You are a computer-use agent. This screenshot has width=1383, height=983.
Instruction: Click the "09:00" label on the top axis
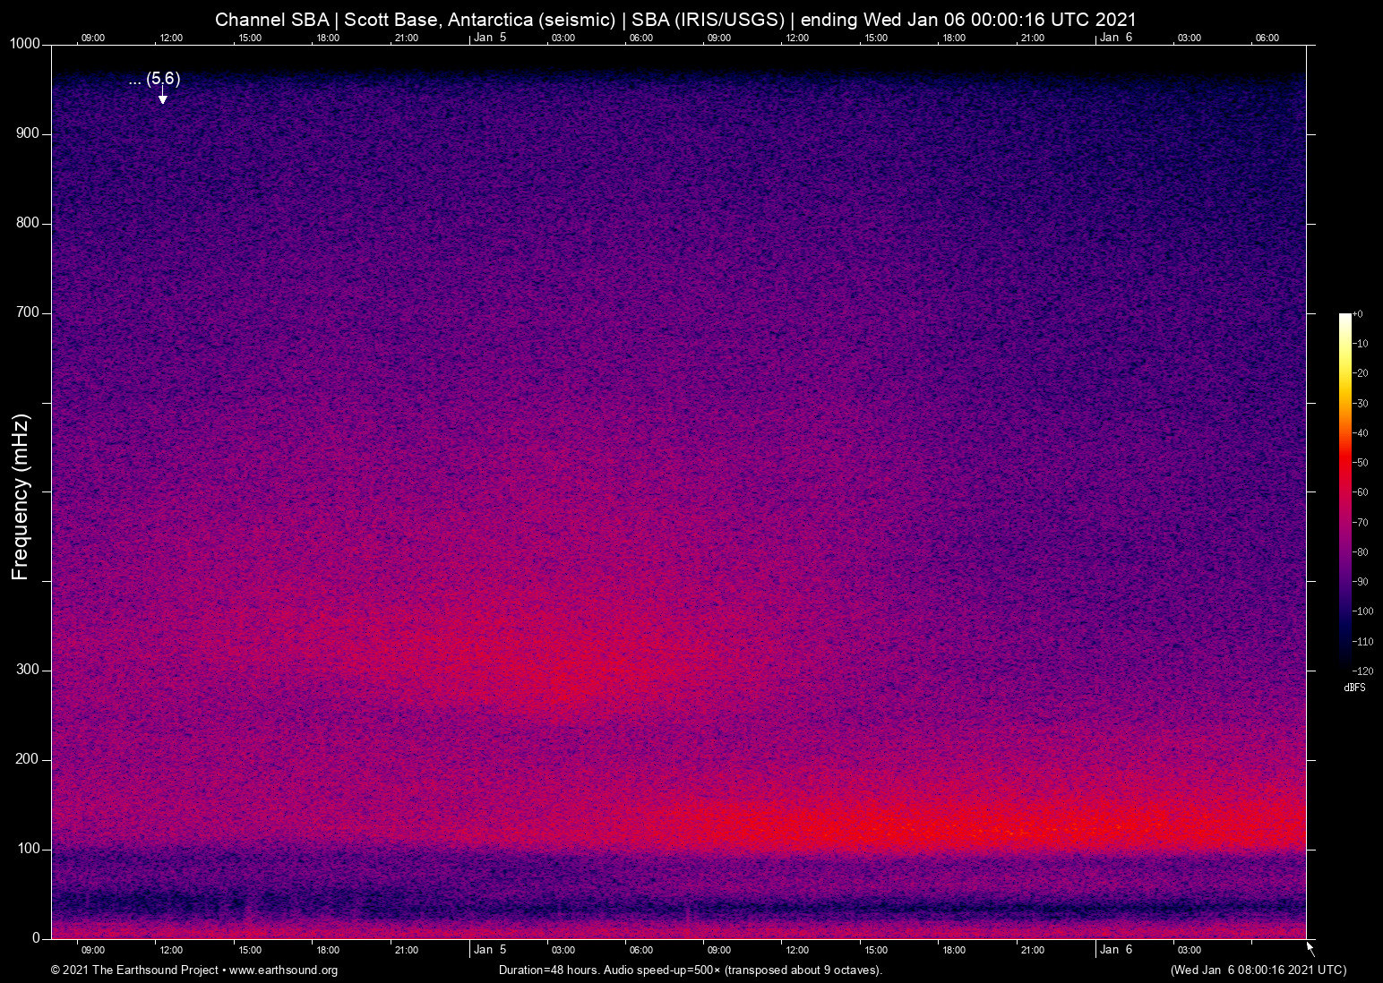point(93,38)
